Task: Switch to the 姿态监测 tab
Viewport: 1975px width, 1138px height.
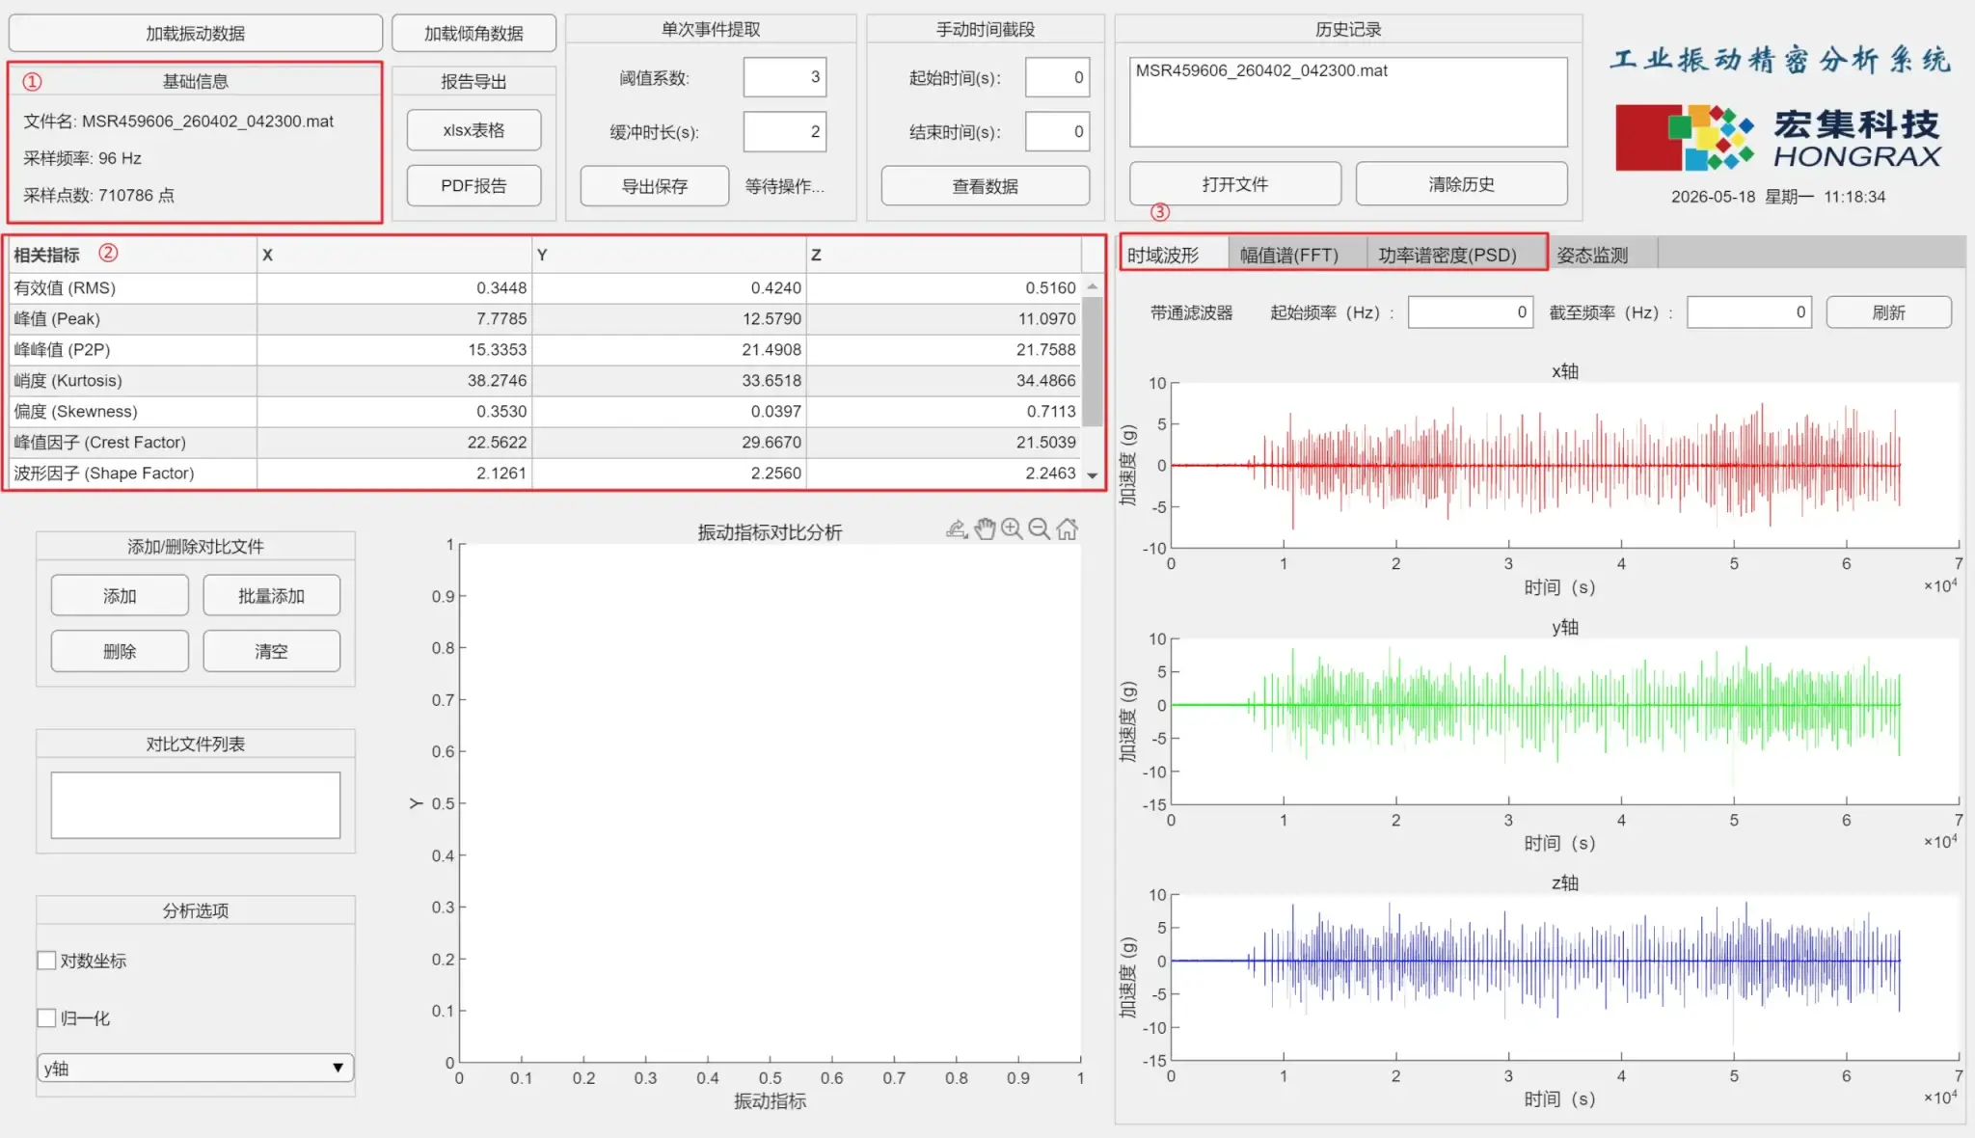Action: [x=1593, y=255]
